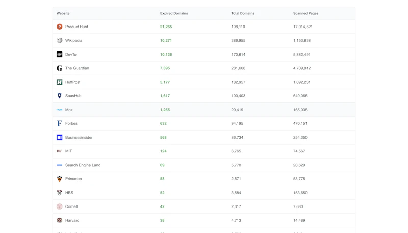Image resolution: width=408 pixels, height=233 pixels.
Task: Select the Princeton website name
Action: (x=73, y=178)
